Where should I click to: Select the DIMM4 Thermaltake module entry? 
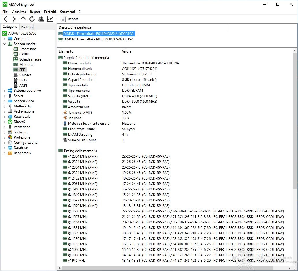(98, 39)
